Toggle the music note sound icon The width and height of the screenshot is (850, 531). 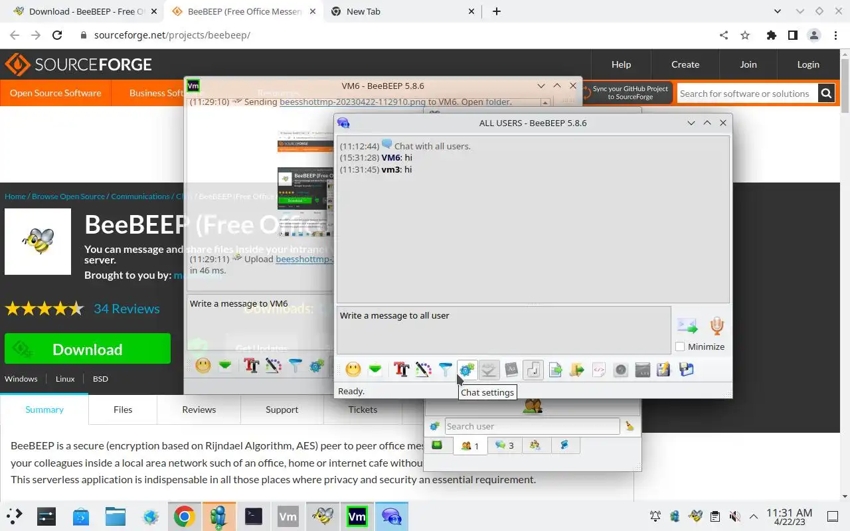[x=533, y=369]
